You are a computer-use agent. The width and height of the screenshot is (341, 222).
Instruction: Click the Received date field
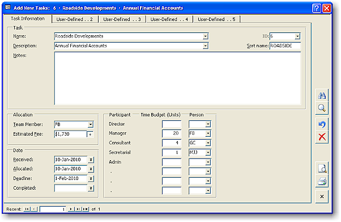(71, 160)
